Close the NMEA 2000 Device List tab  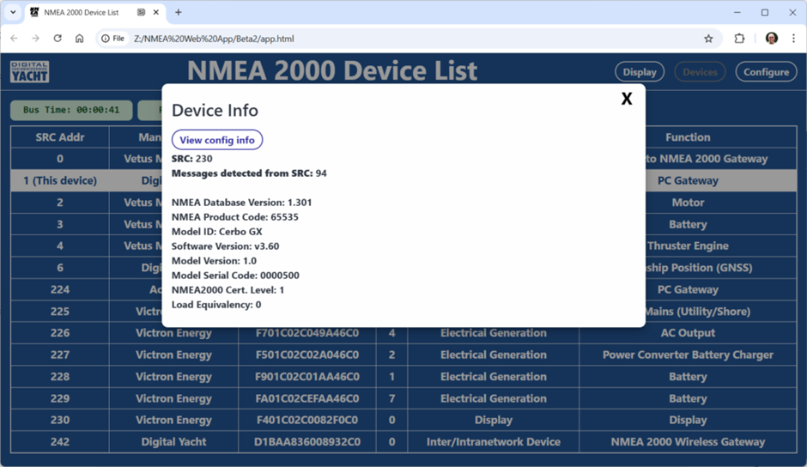157,13
